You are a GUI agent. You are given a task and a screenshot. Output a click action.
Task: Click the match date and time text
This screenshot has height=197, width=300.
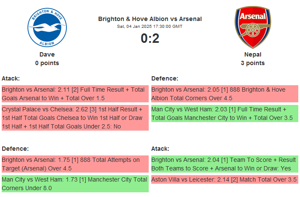point(150,27)
